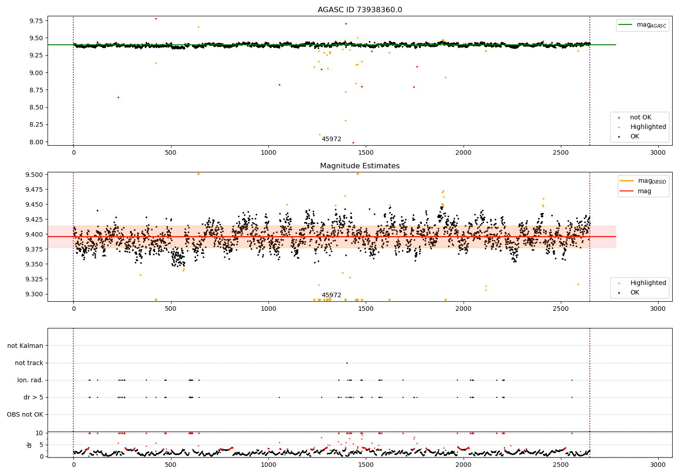Click the "9.75" y-axis tick label
Viewport: 679px width, 475px height.
coord(36,21)
